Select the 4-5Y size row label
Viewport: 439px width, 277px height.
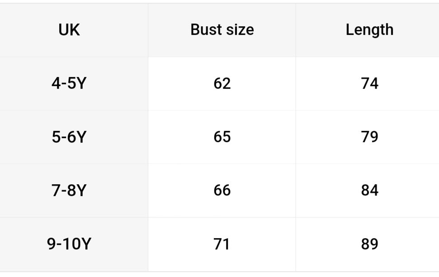pos(69,83)
